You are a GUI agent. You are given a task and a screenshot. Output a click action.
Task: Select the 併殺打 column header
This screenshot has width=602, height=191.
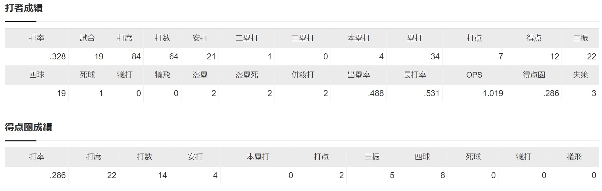tap(303, 75)
